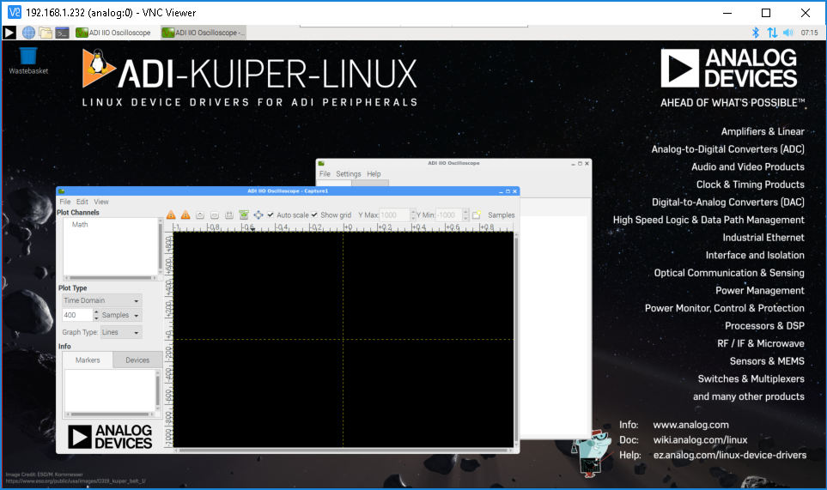
Task: Open the Graph Type Lines dropdown
Action: 121,332
